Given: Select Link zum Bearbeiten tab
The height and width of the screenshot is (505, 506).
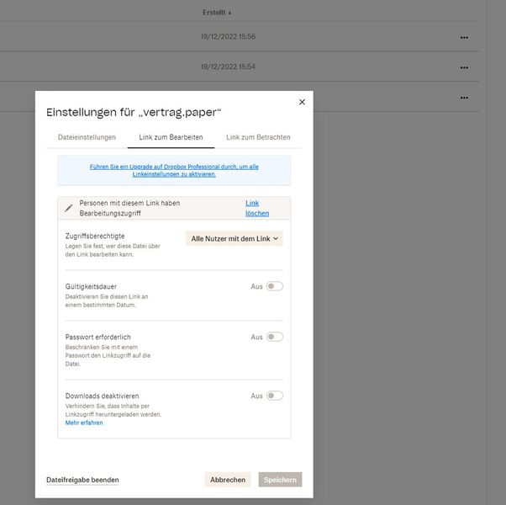Looking at the screenshot, I should click(x=171, y=137).
